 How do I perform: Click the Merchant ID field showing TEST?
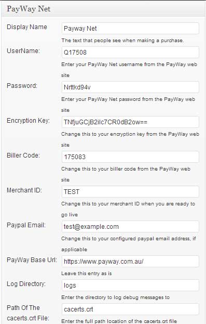130,192
